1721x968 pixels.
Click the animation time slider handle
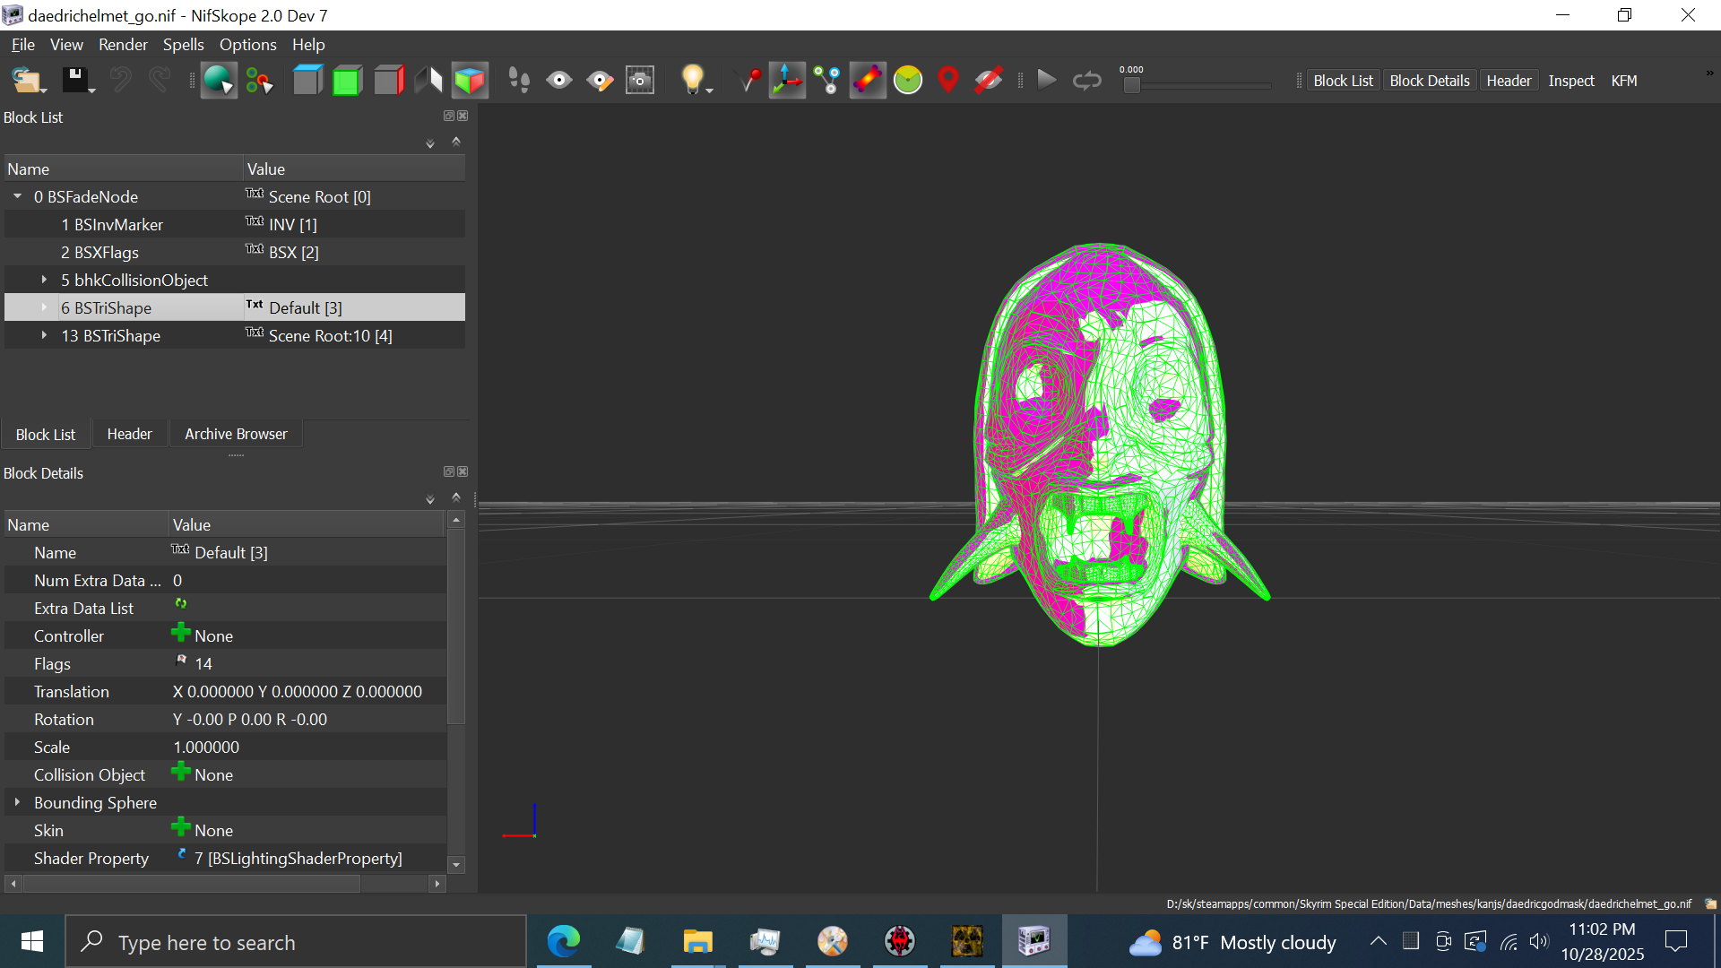1132,85
